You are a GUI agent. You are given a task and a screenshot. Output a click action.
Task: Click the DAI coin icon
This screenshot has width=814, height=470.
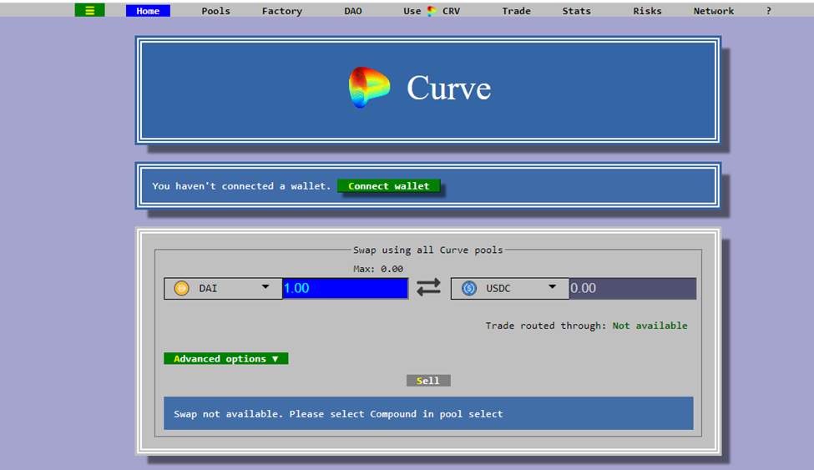182,288
